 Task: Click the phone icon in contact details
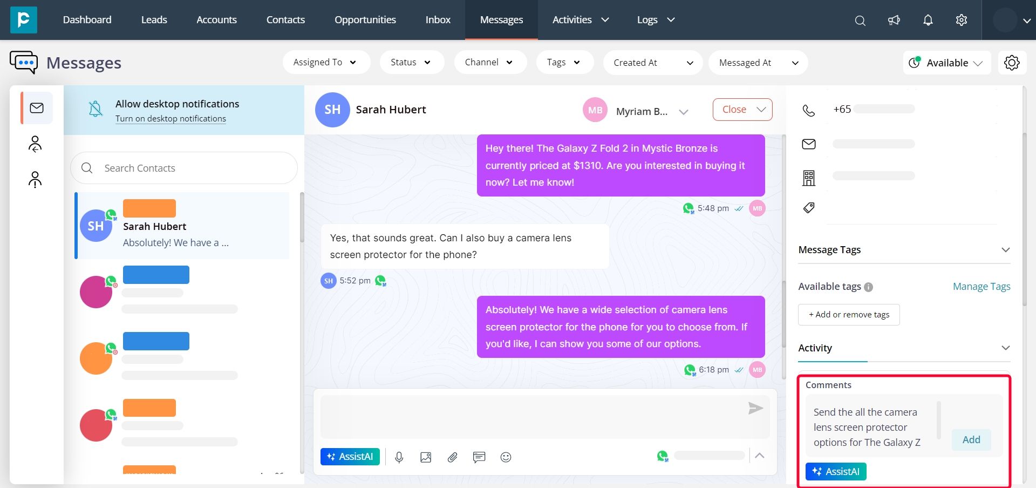809,110
